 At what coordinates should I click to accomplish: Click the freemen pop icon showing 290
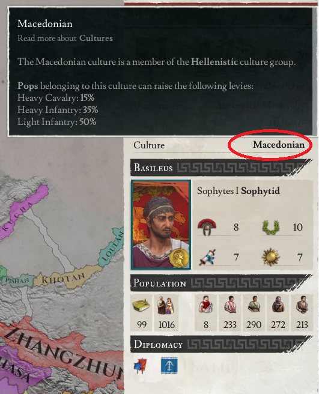(x=254, y=305)
